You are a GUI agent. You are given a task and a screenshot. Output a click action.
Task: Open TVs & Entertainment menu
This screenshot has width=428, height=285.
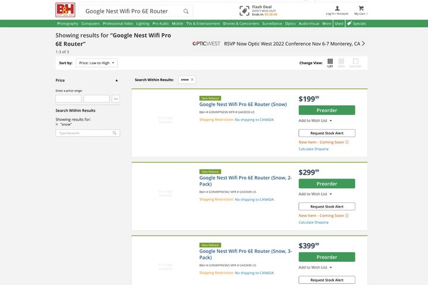[203, 23]
